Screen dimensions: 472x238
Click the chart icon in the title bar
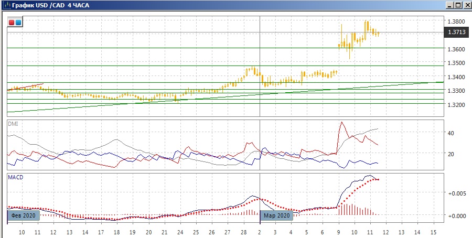tap(5, 5)
